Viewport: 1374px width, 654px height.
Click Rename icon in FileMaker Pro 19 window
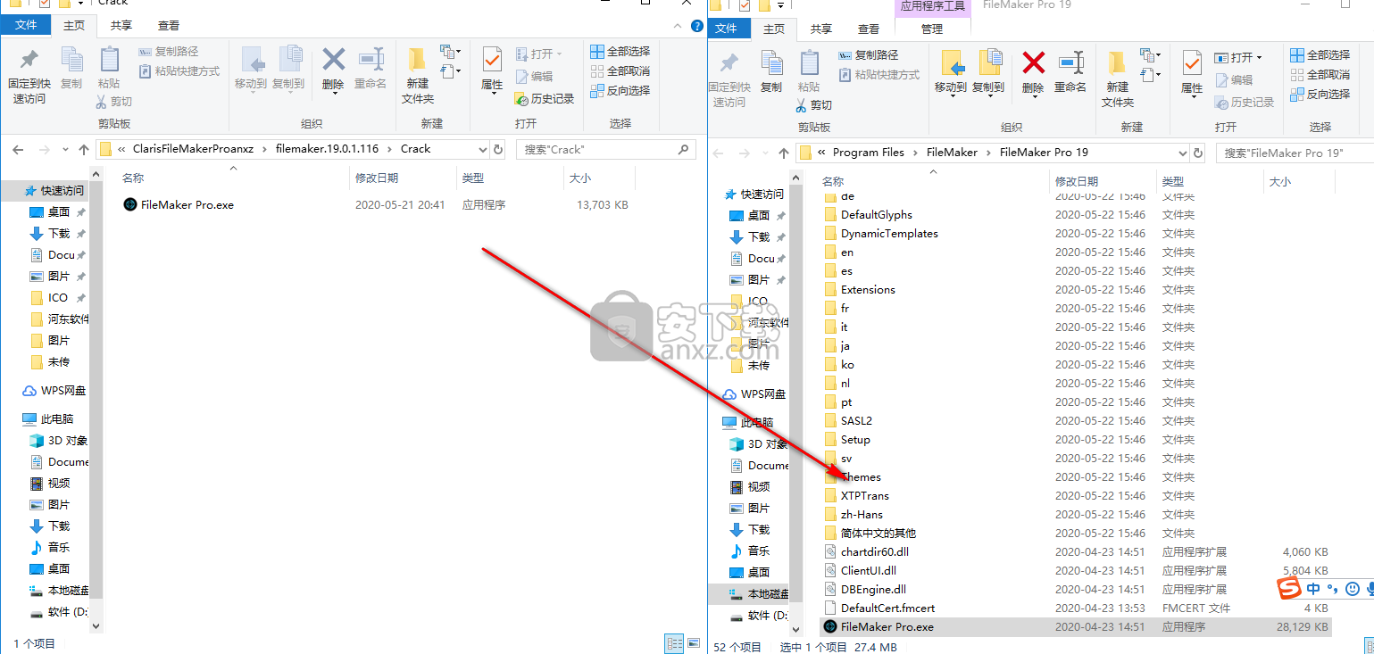[x=1070, y=71]
